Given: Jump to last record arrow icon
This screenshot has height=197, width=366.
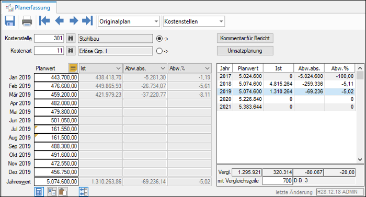Looking at the screenshot, I should tap(87, 21).
